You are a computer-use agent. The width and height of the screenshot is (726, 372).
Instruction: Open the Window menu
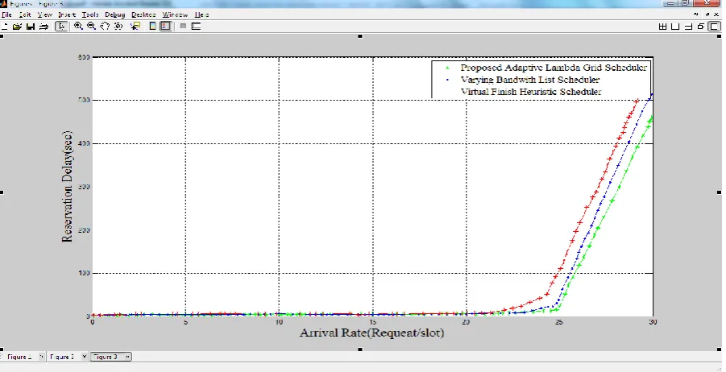point(175,14)
